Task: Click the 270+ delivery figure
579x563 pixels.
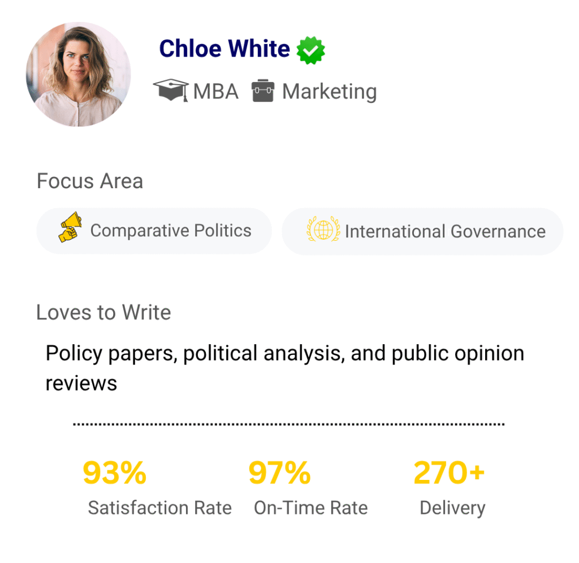Action: tap(449, 473)
